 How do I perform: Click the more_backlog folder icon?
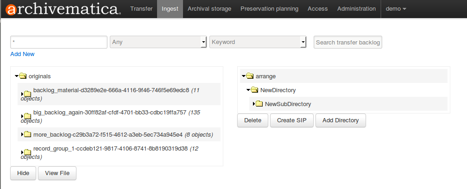click(x=27, y=135)
